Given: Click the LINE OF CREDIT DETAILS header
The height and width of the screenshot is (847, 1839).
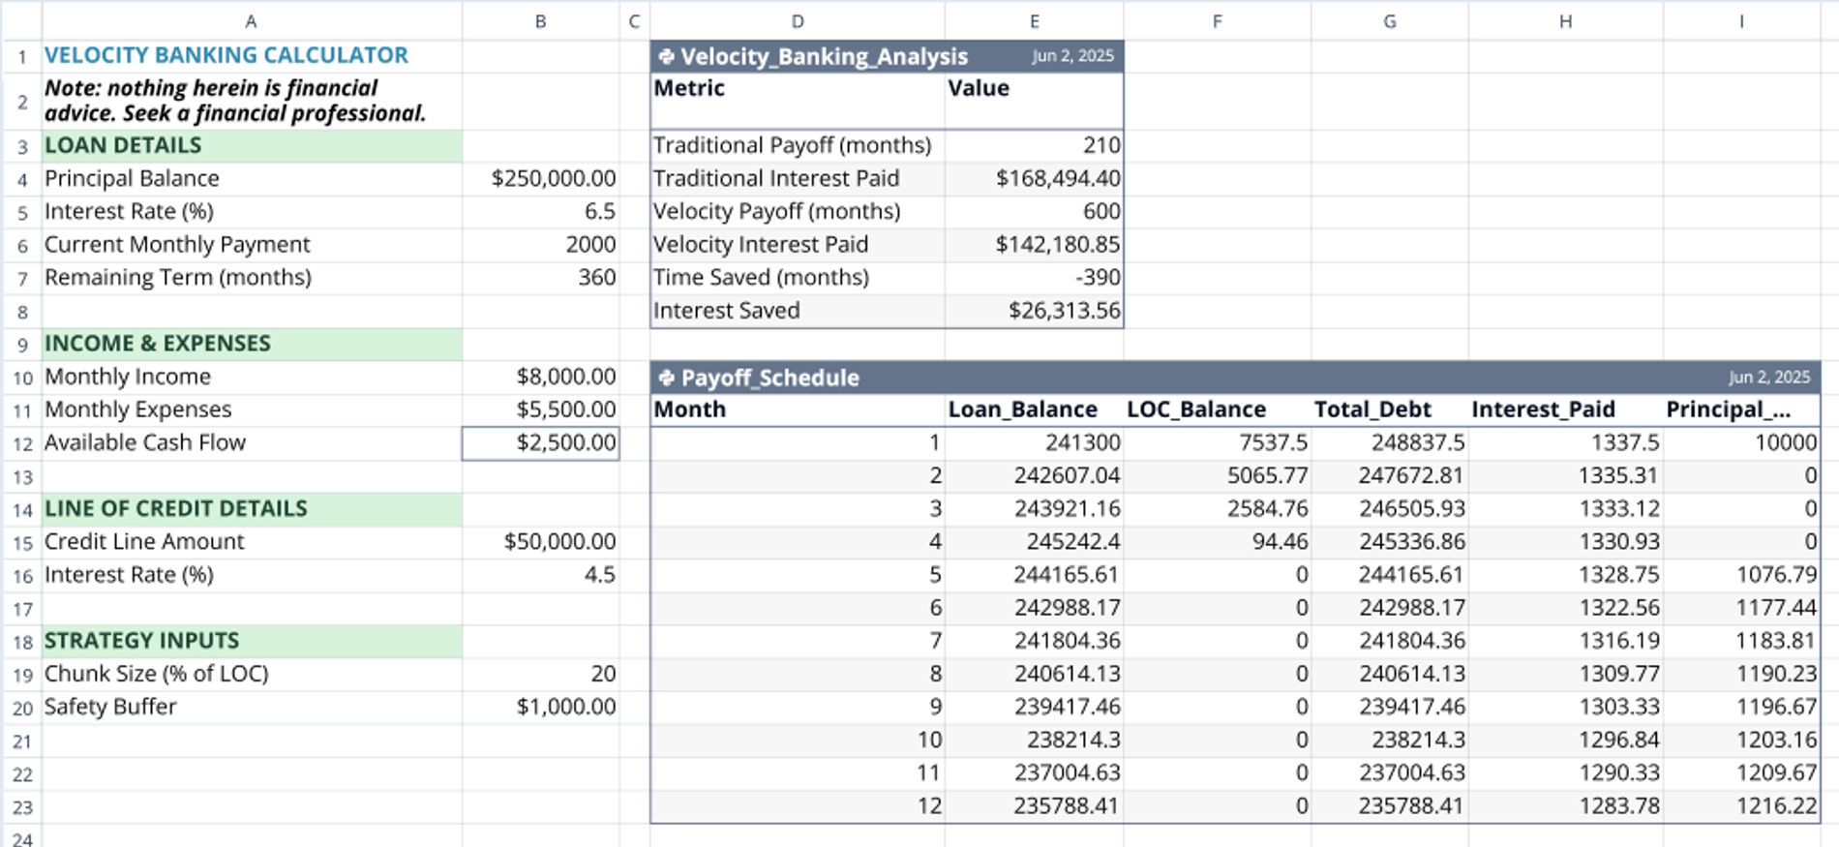Looking at the screenshot, I should (252, 509).
